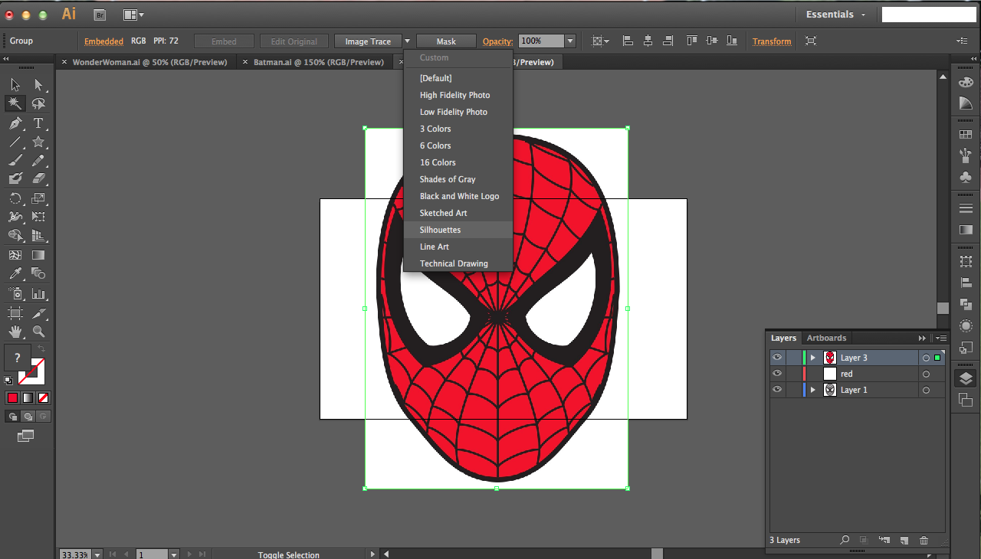The image size is (981, 559).
Task: Open the Layers panel flyout menu
Action: pyautogui.click(x=940, y=338)
